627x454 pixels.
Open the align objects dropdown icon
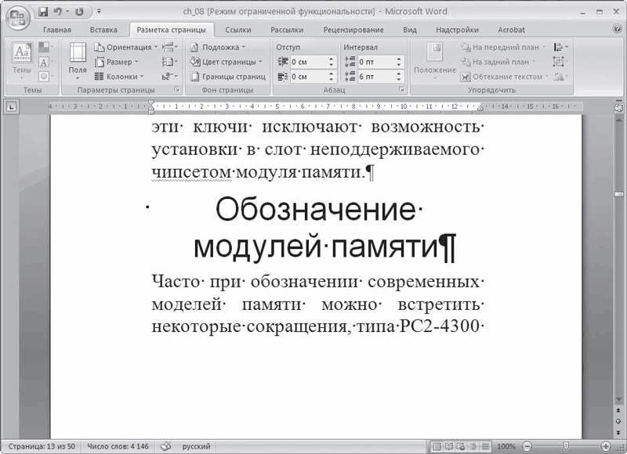coord(561,47)
